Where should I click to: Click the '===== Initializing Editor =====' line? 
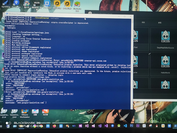(21, 24)
